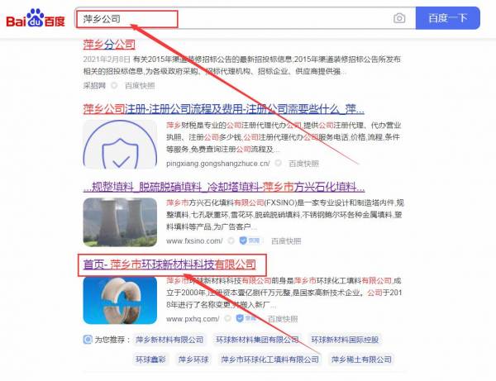Select suggestion 环球新材料国际控股
The width and height of the screenshot is (496, 381).
345,340
